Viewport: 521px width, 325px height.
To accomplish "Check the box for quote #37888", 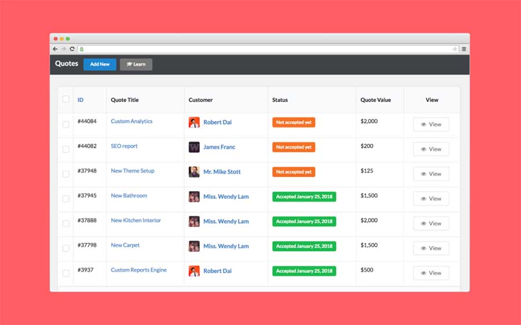I will [x=66, y=223].
